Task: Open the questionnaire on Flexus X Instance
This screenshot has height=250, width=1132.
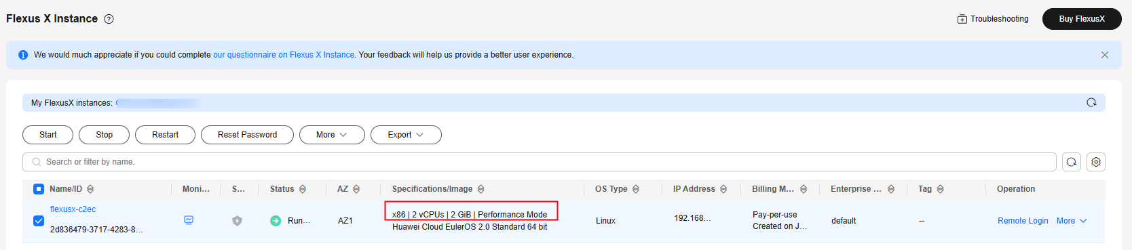Action: pyautogui.click(x=284, y=55)
